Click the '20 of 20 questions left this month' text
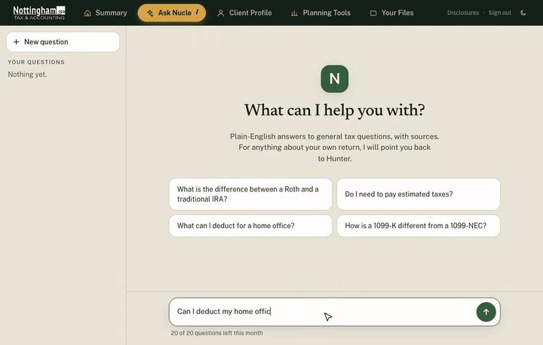 216,333
